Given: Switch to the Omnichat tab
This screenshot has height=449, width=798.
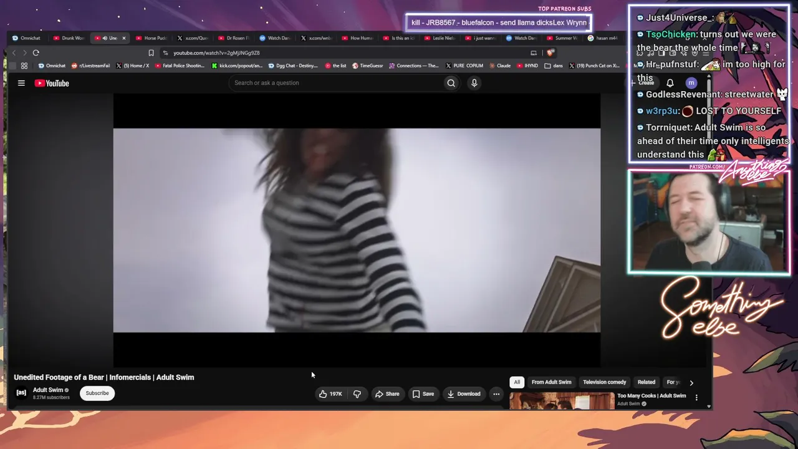Looking at the screenshot, I should tap(26, 38).
